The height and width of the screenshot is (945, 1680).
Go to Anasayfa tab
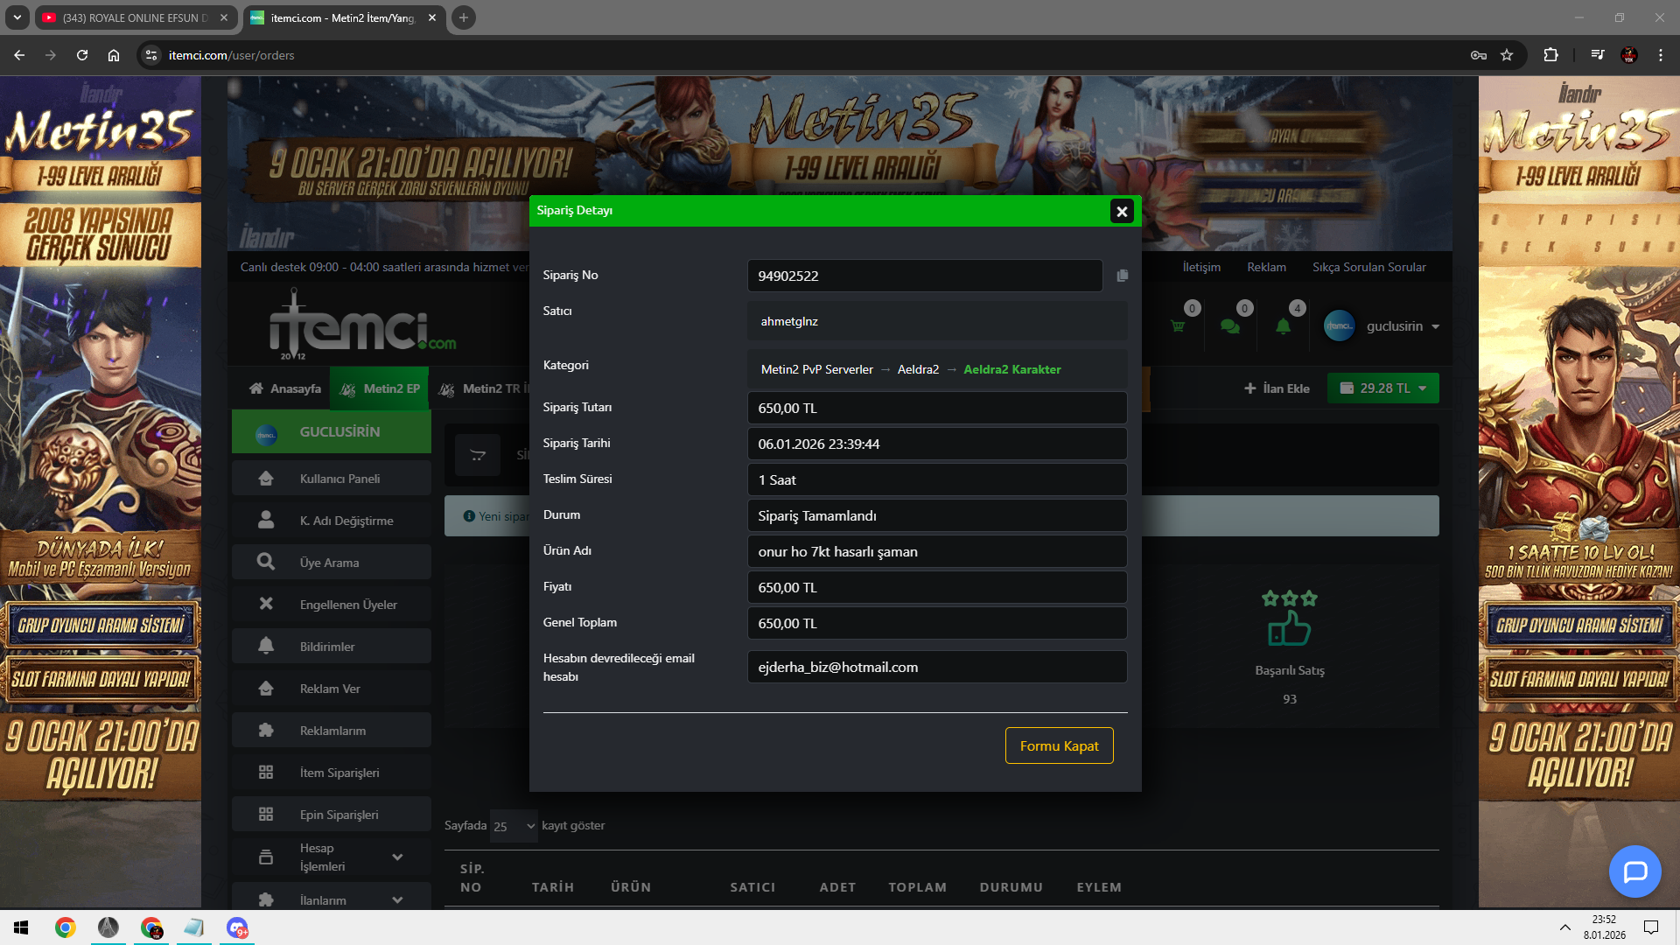(x=285, y=388)
